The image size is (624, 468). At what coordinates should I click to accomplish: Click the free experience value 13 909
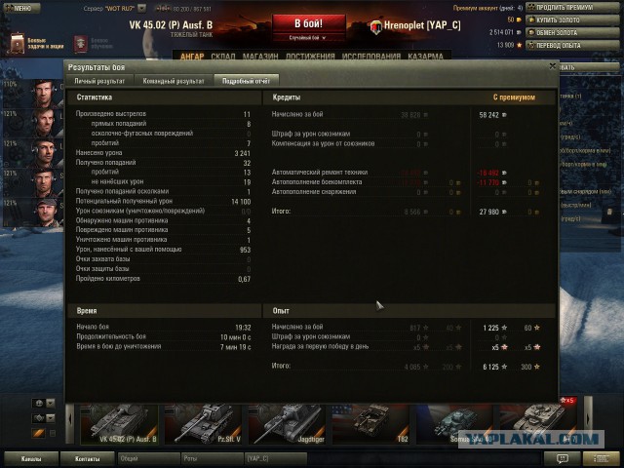pyautogui.click(x=505, y=45)
